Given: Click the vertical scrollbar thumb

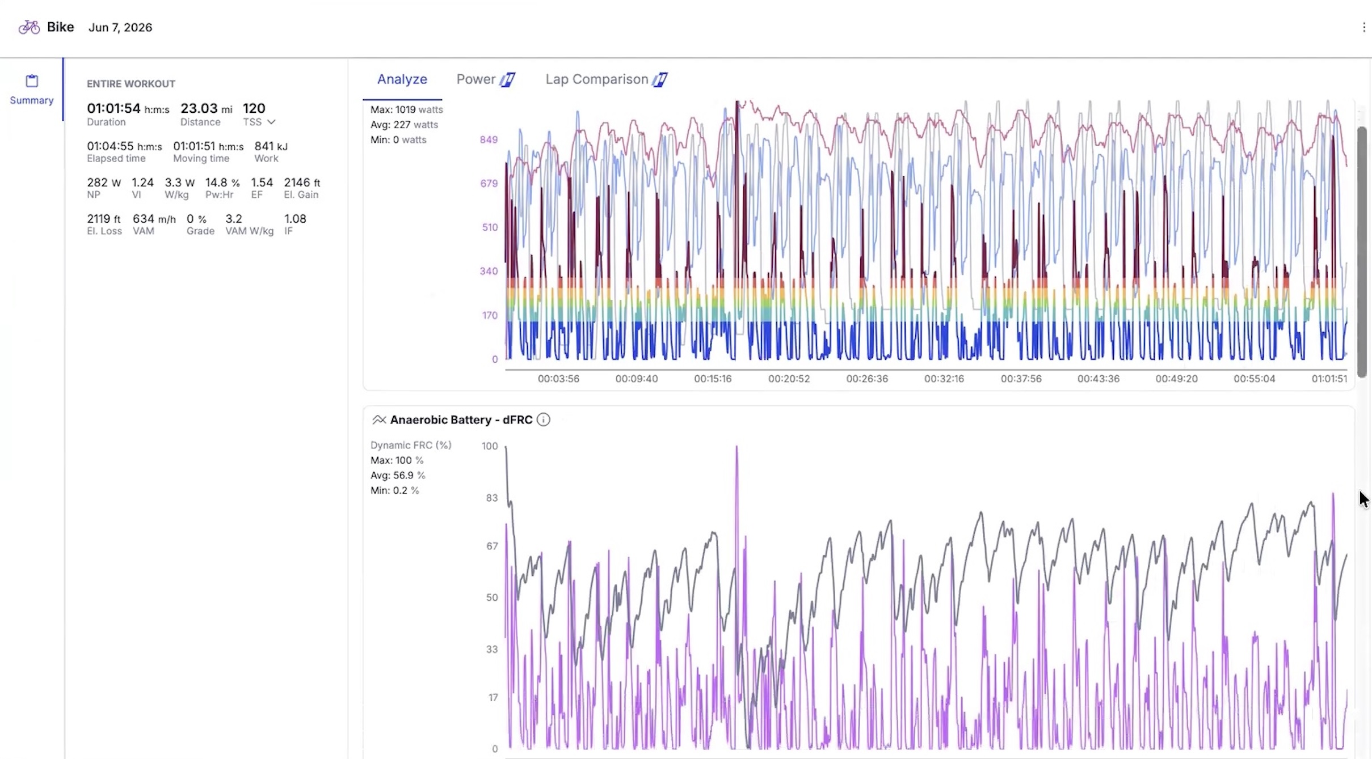Looking at the screenshot, I should click(x=1362, y=252).
